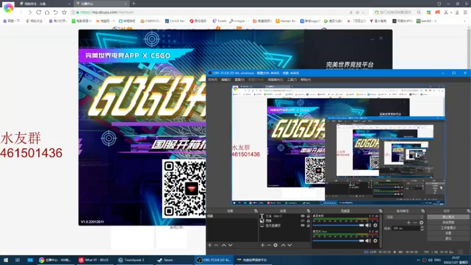Open the OBS View menu
471x265 pixels.
240,79
